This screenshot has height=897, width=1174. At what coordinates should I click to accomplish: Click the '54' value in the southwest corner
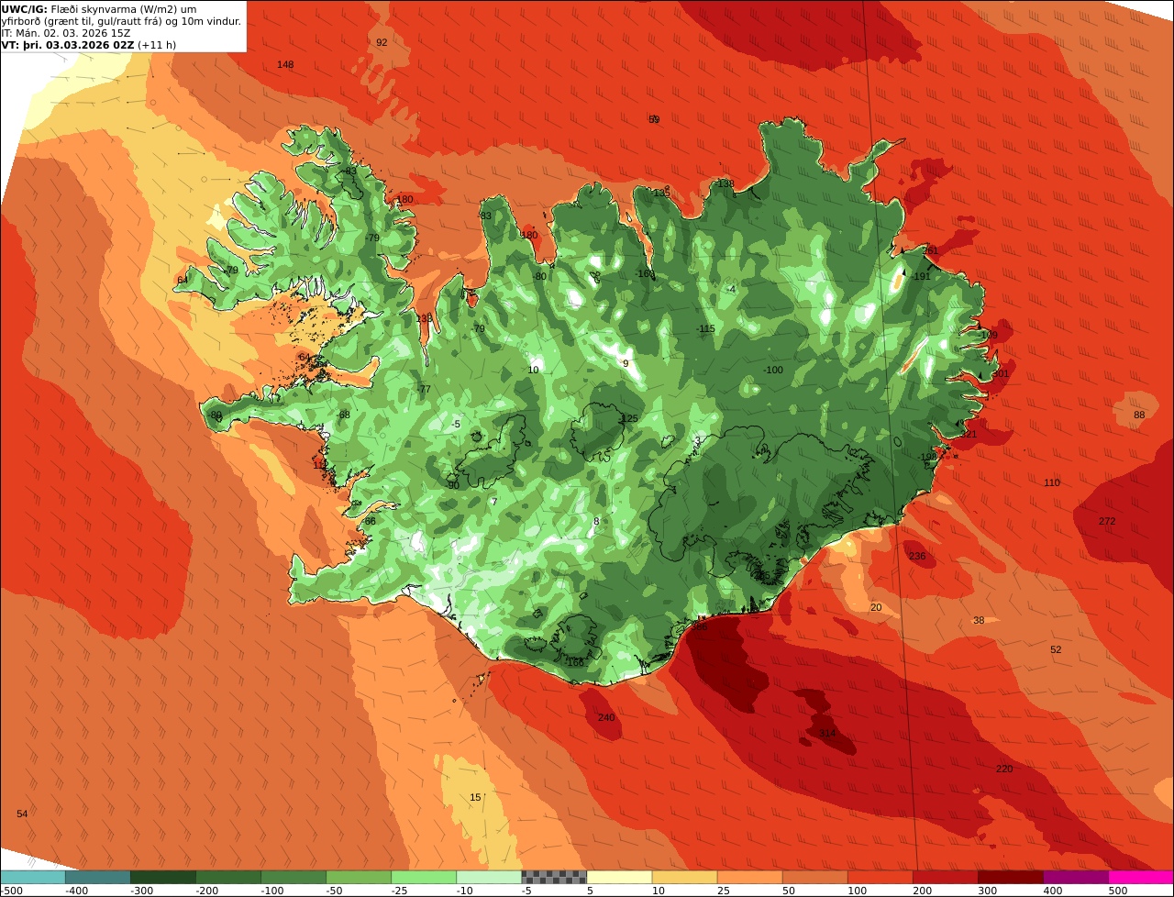click(x=22, y=814)
